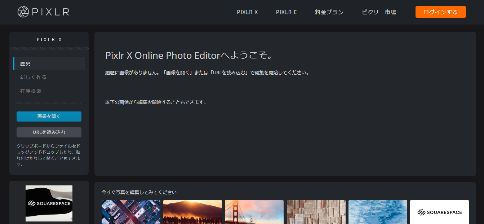Click the 画像を開く open image button
Screen dimensions: 484x224
coord(49,117)
